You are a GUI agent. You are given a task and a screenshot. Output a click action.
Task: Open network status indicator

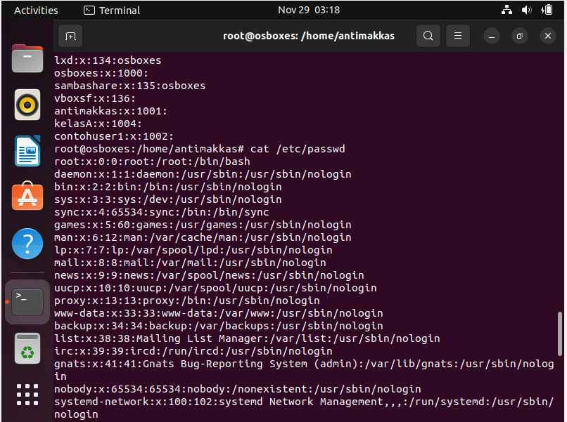point(507,10)
